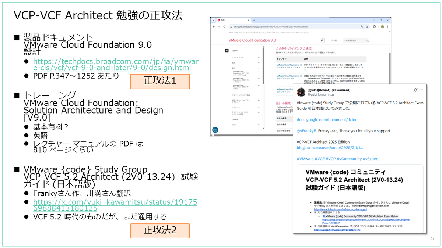
Task: Open the site info icon in address bar
Action: point(231,26)
